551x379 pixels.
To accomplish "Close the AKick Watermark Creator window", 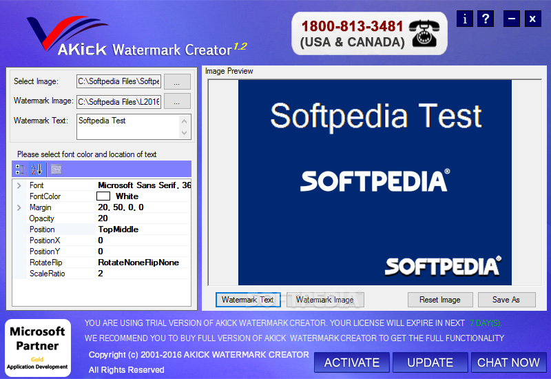I will pos(532,19).
